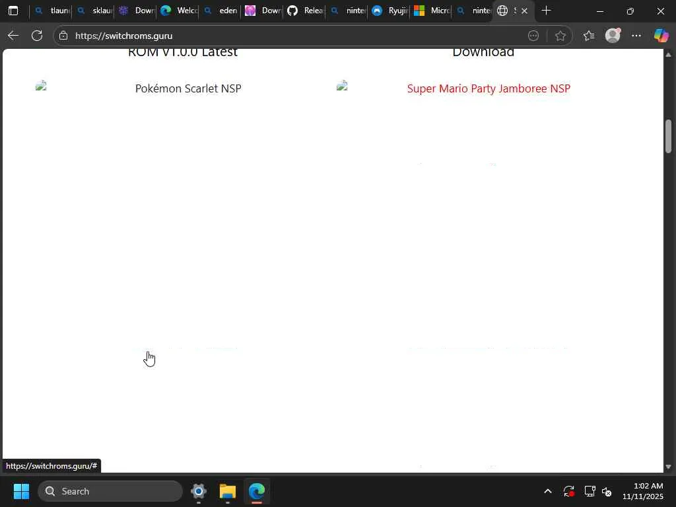
Task: Switch to the Microsoft 'Micro' tab
Action: point(432,11)
